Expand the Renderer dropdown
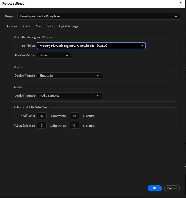Image resolution: width=186 pixels, height=198 pixels. tap(91, 46)
